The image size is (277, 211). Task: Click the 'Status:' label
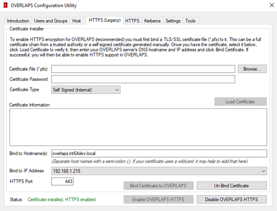16,200
